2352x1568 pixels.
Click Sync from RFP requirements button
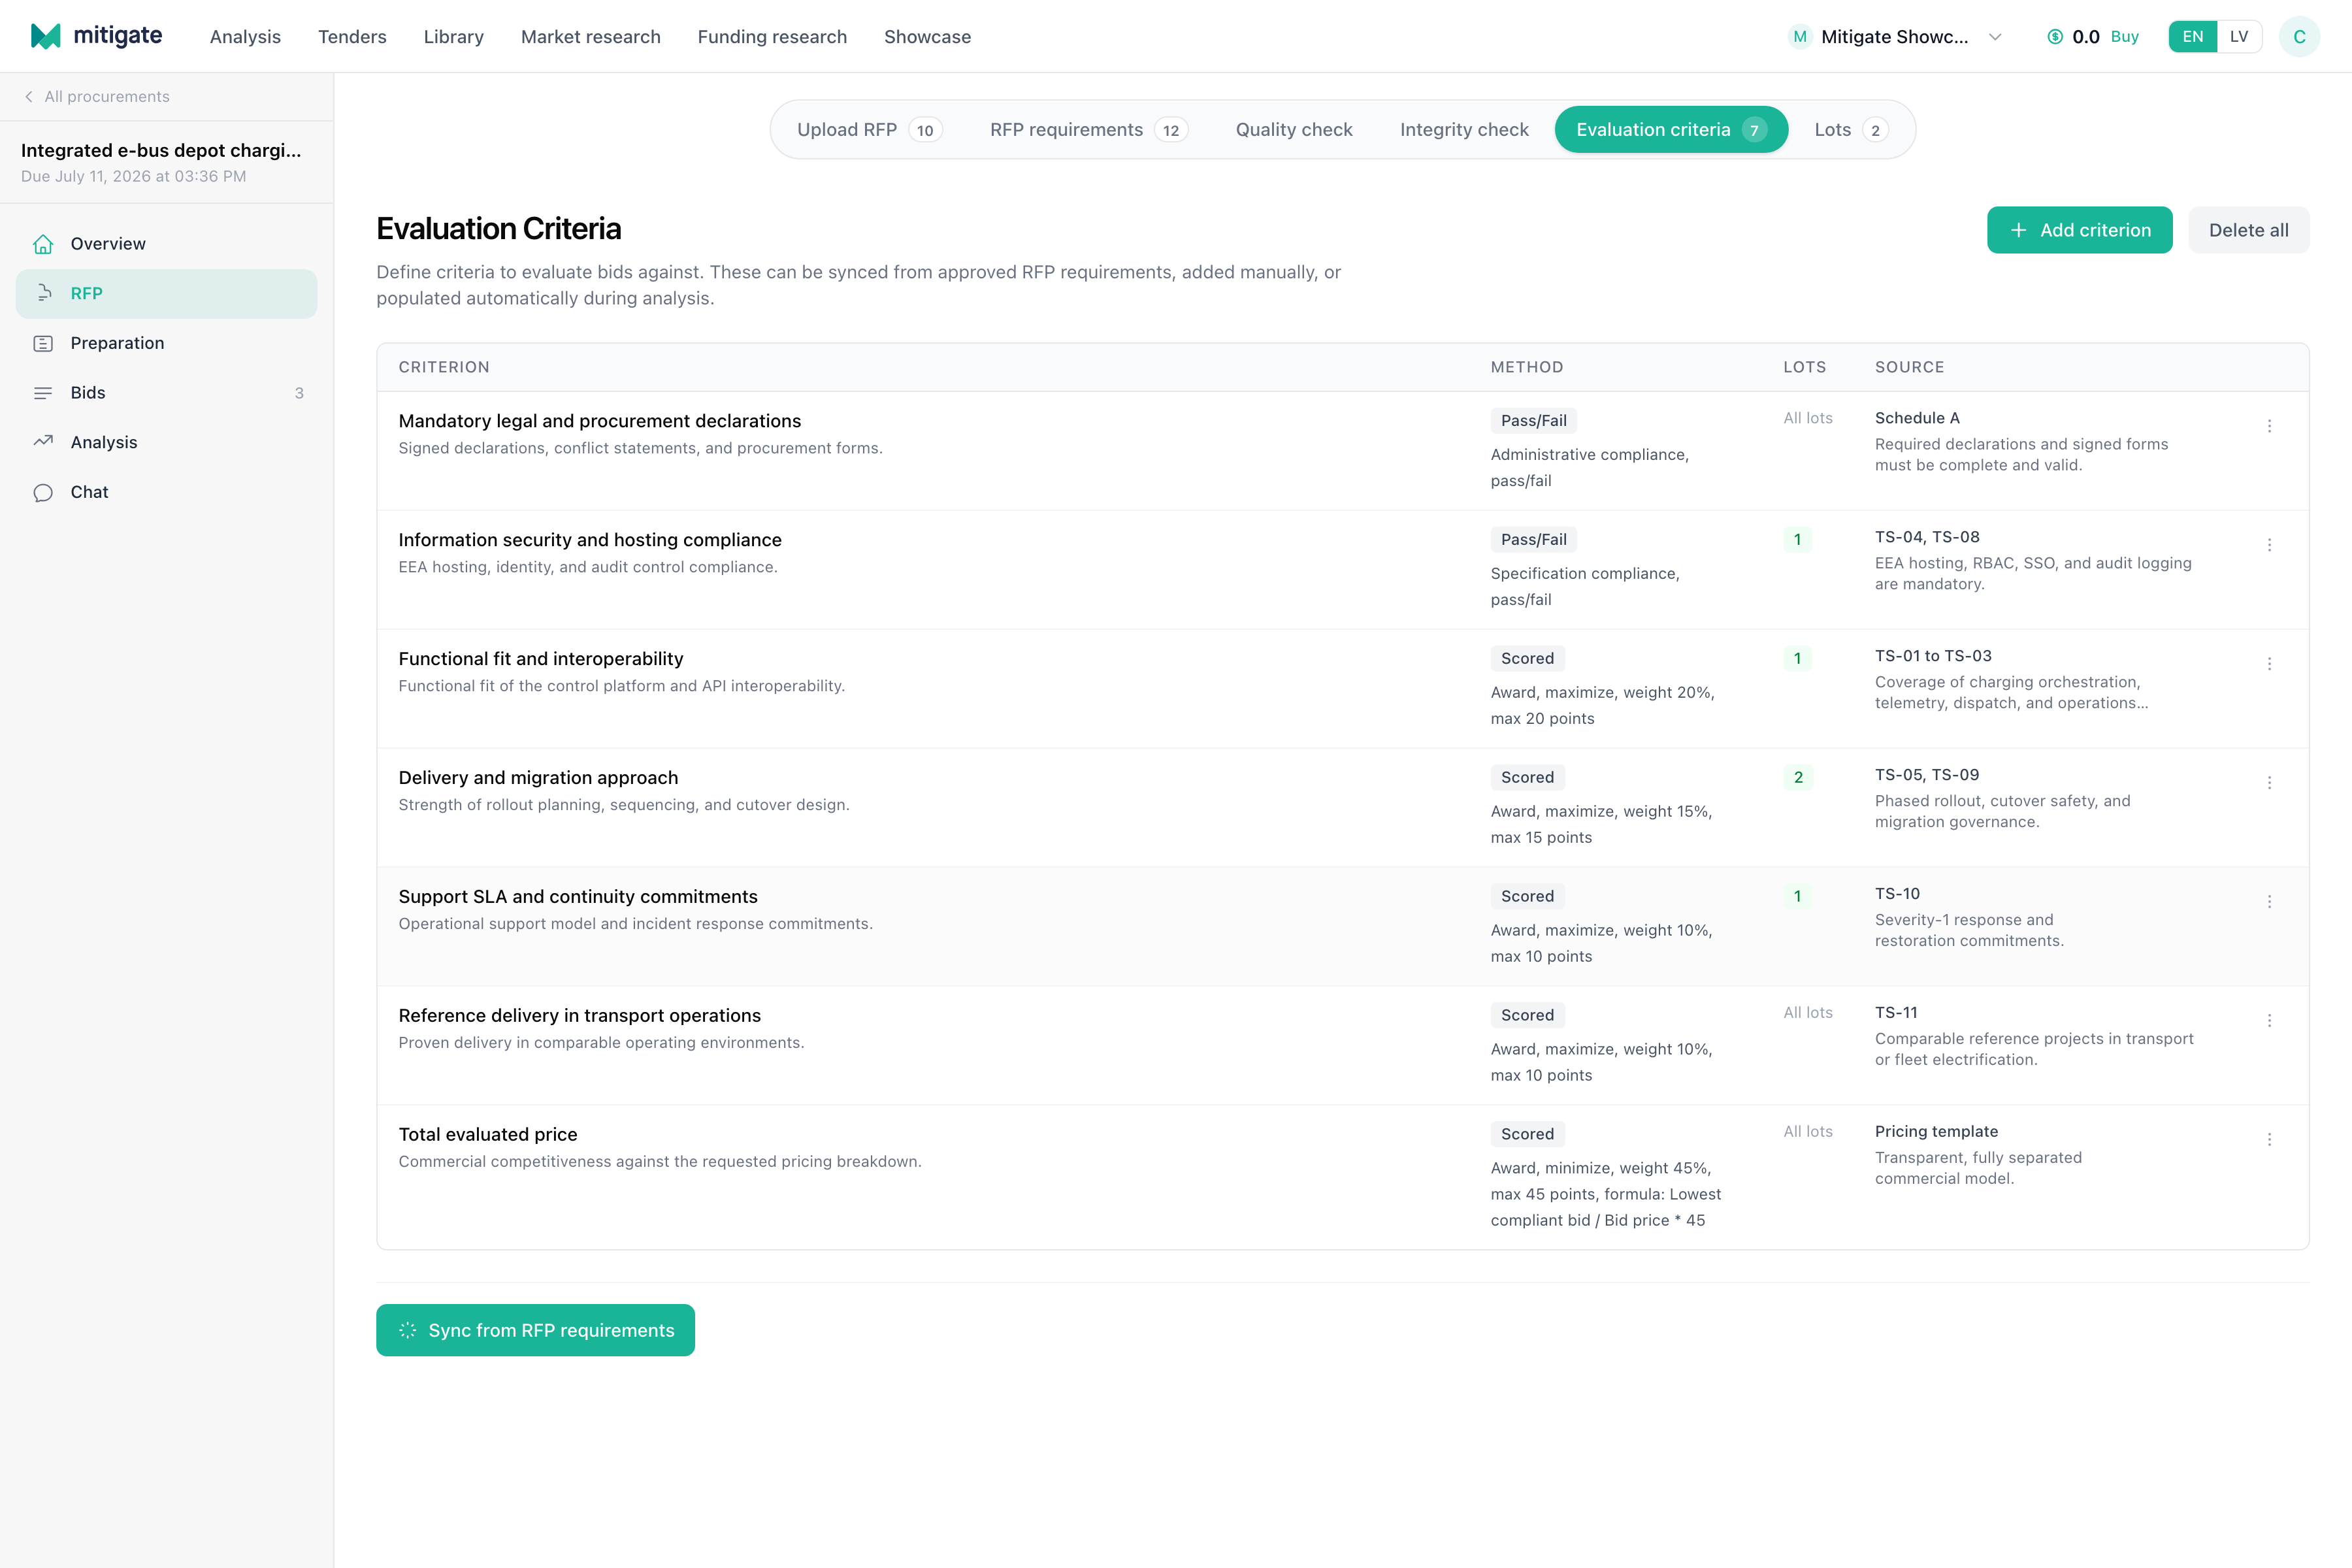[x=535, y=1330]
